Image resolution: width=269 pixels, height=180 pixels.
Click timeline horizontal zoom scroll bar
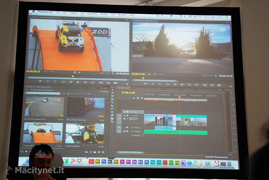130,152
